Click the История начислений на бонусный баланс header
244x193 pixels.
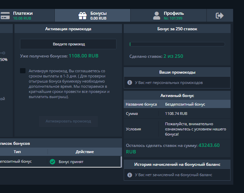177,164
